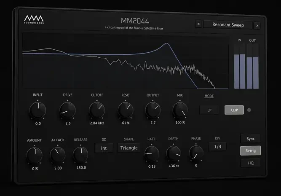Click the input value 0.0
The image size is (281, 196).
coord(38,124)
